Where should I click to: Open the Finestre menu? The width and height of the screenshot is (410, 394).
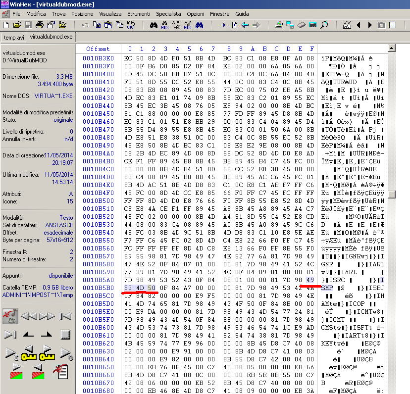[220, 14]
